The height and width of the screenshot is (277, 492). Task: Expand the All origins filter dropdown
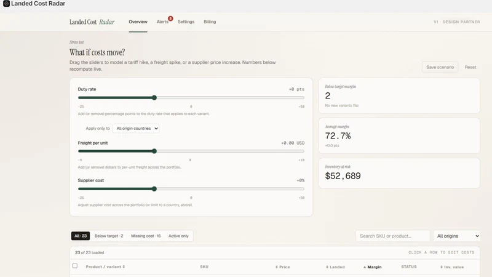point(456,236)
